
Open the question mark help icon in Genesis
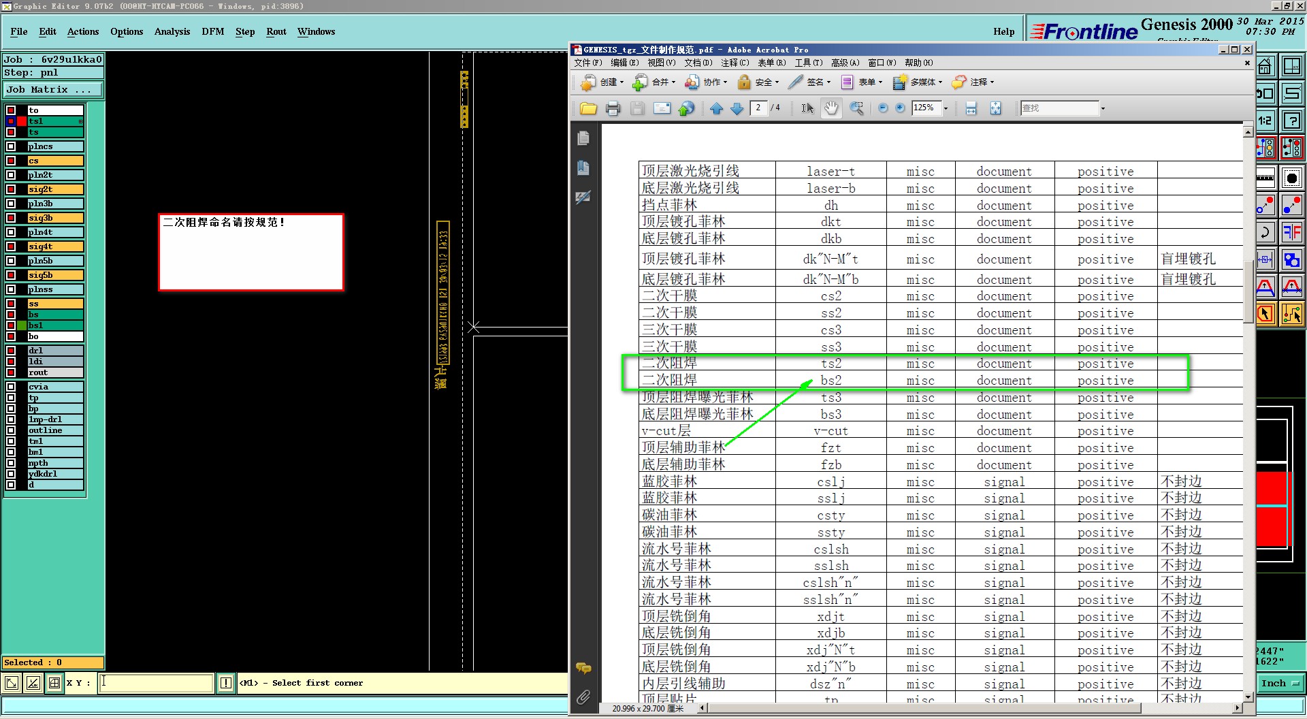(x=1291, y=121)
